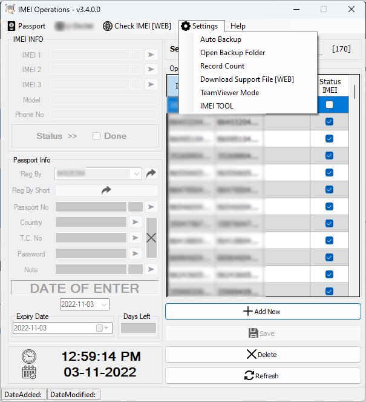Click the Days Left value box
366x402 pixels.
(139, 328)
